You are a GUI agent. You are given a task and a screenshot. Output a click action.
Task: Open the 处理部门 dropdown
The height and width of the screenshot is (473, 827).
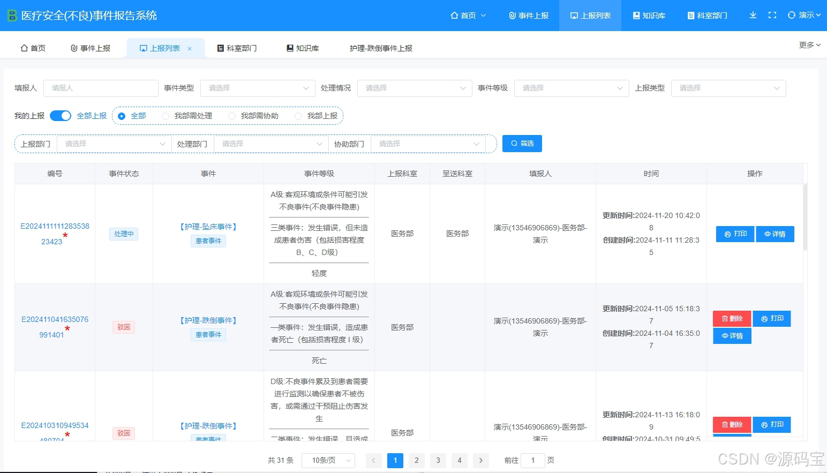pyautogui.click(x=271, y=144)
